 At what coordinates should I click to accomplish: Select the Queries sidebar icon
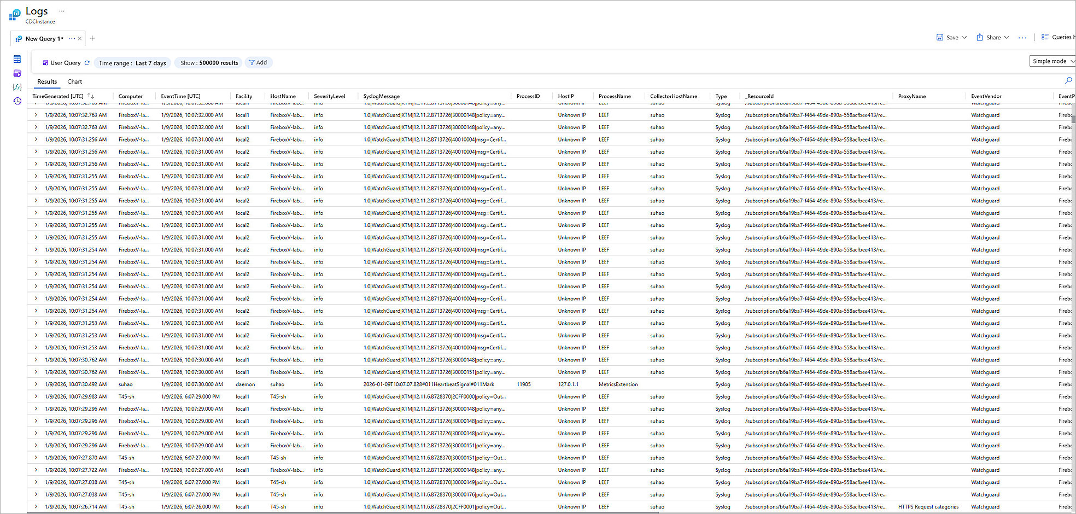point(17,73)
